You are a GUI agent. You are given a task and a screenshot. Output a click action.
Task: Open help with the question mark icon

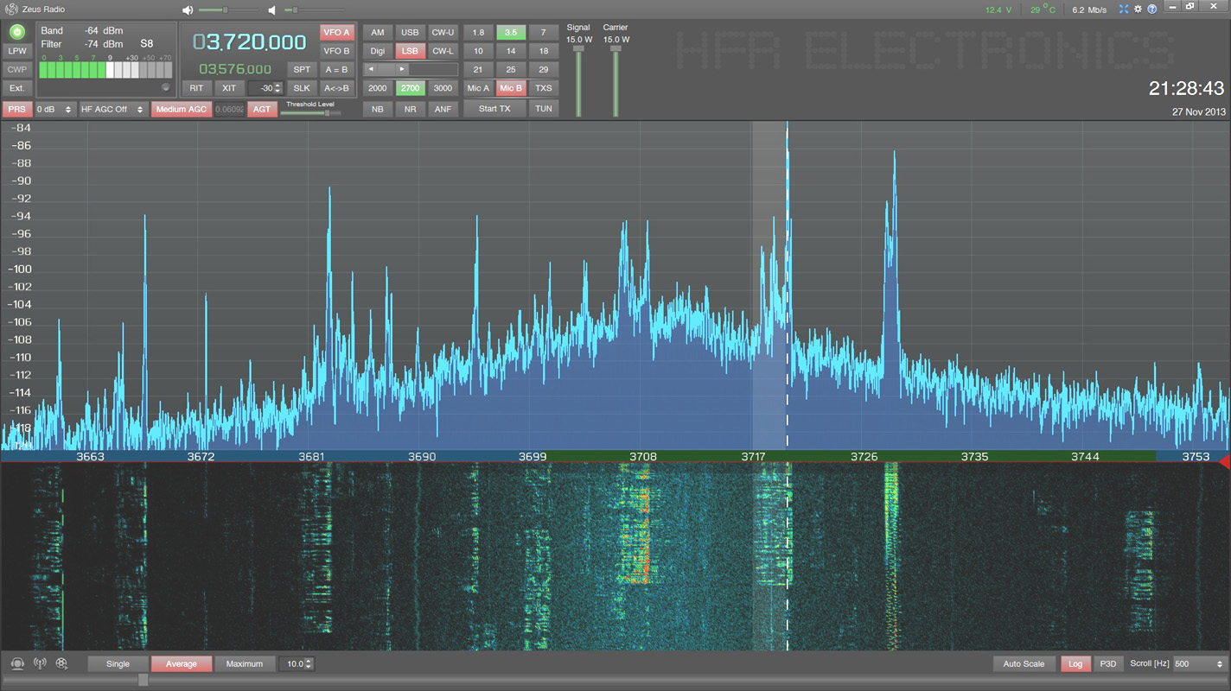click(x=1151, y=10)
